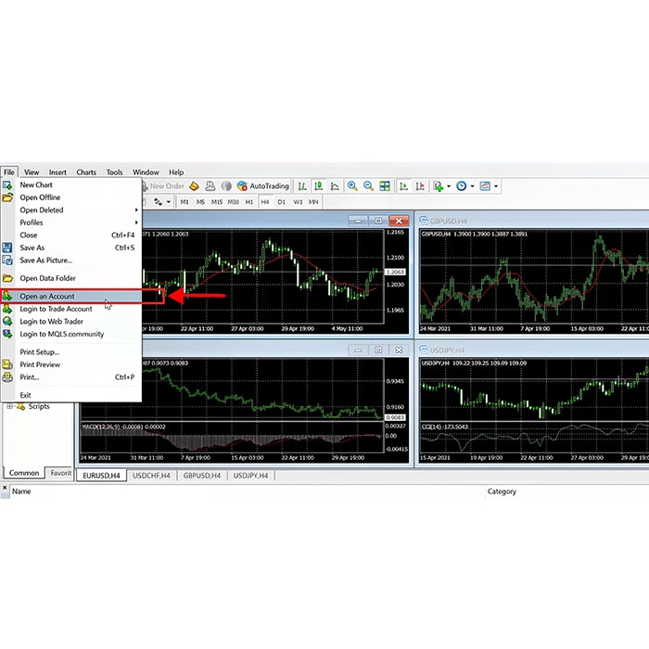Click the Tile Windows grid icon

coord(385,186)
